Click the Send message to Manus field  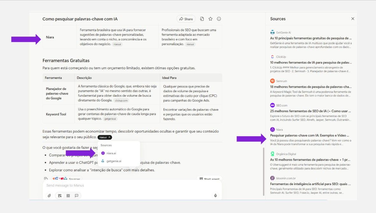click(127, 185)
